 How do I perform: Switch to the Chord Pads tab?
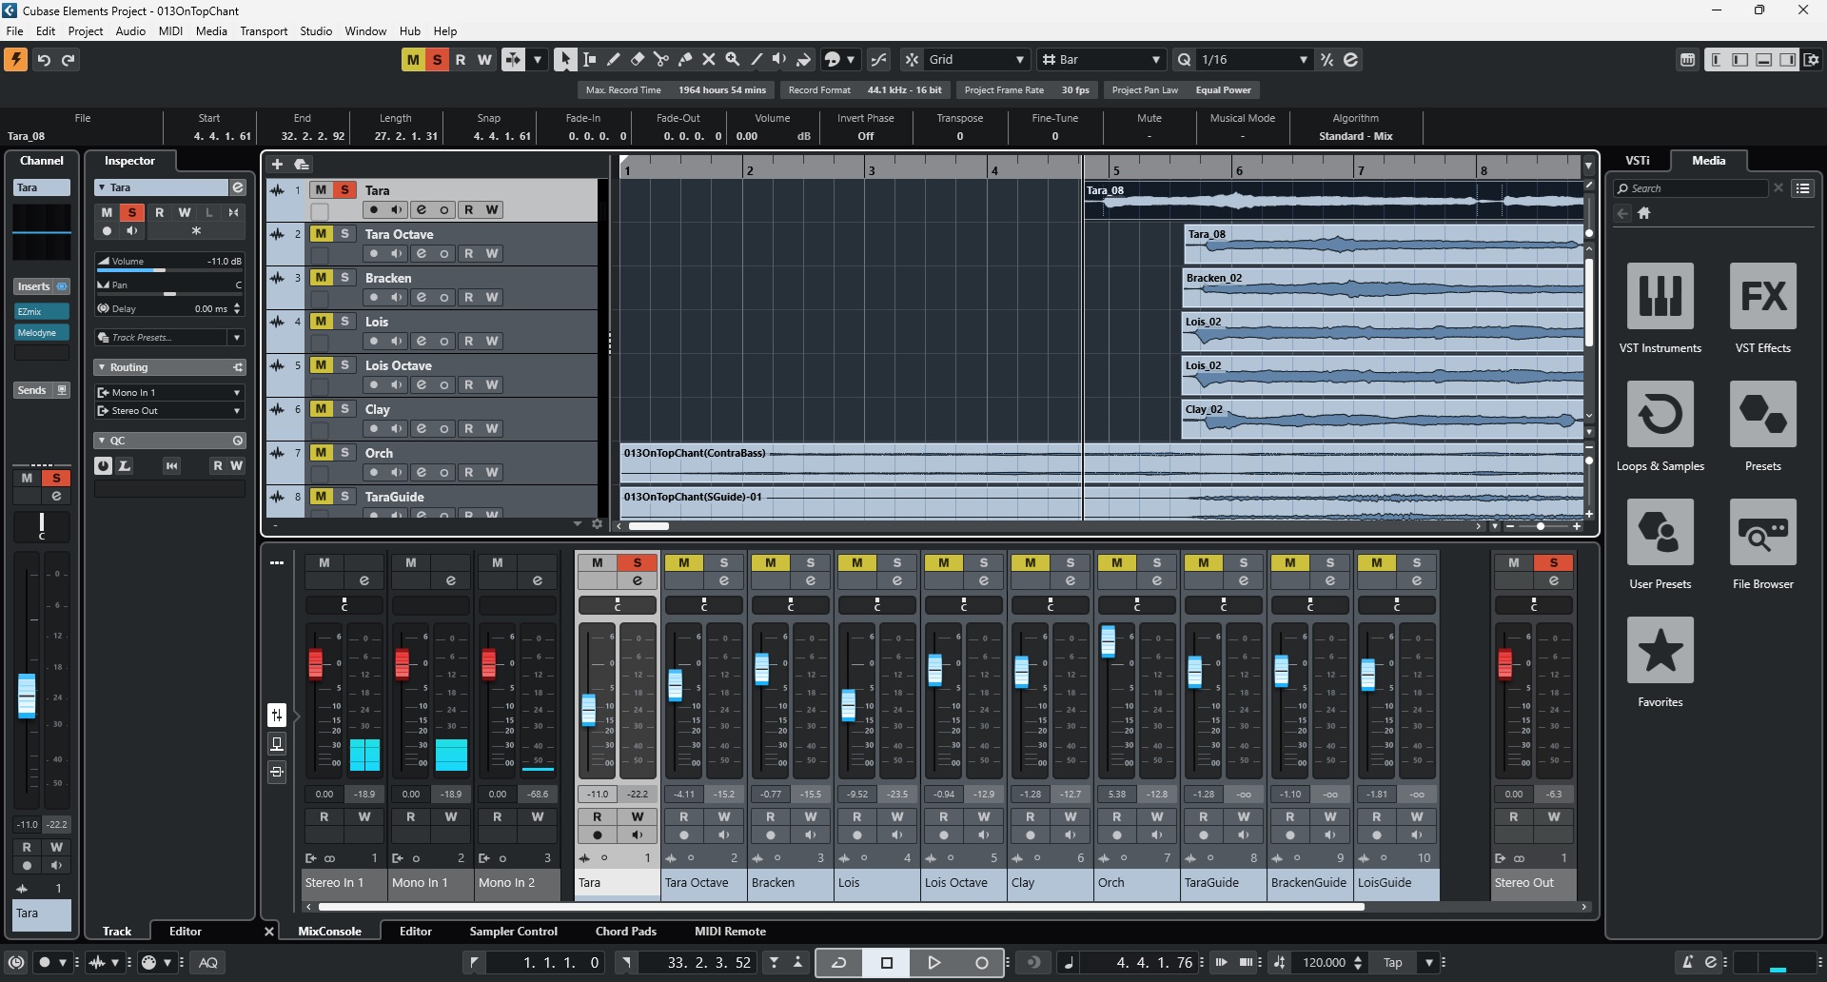tap(626, 932)
